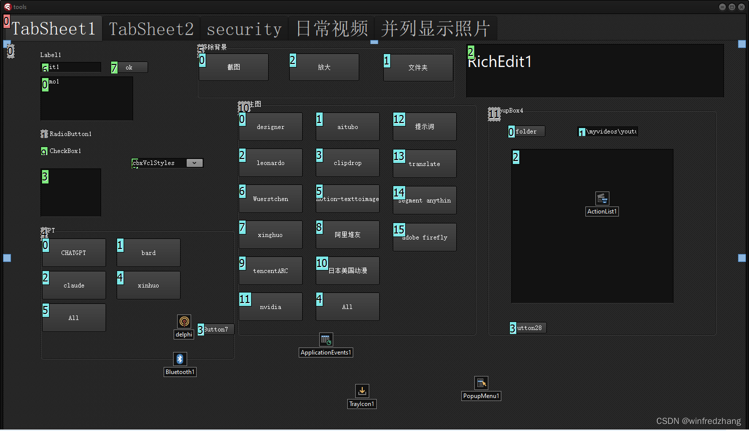The width and height of the screenshot is (749, 431).
Task: Click inside the RichEdit1 text area
Action: 595,70
